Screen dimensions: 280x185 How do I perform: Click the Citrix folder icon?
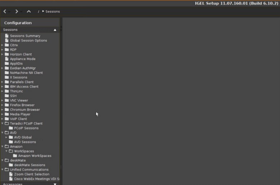(x=7, y=45)
